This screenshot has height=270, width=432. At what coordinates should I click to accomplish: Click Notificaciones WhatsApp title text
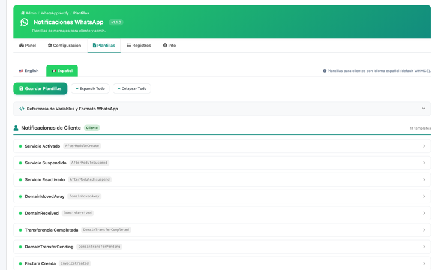[x=68, y=22]
